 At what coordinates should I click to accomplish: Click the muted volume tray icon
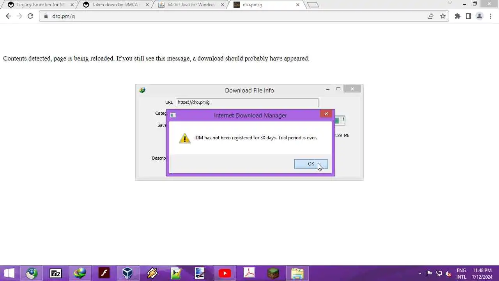click(x=449, y=274)
